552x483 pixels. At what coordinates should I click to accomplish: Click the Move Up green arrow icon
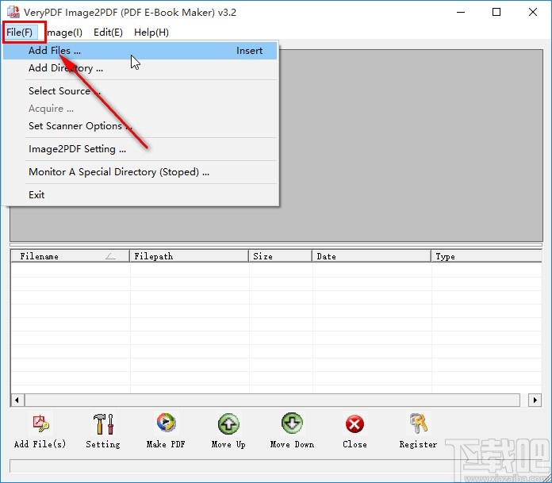228,424
